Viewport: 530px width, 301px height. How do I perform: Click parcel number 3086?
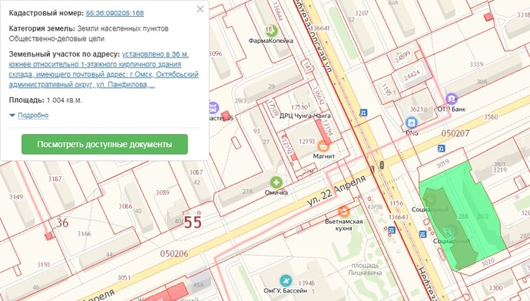[x=125, y=206]
